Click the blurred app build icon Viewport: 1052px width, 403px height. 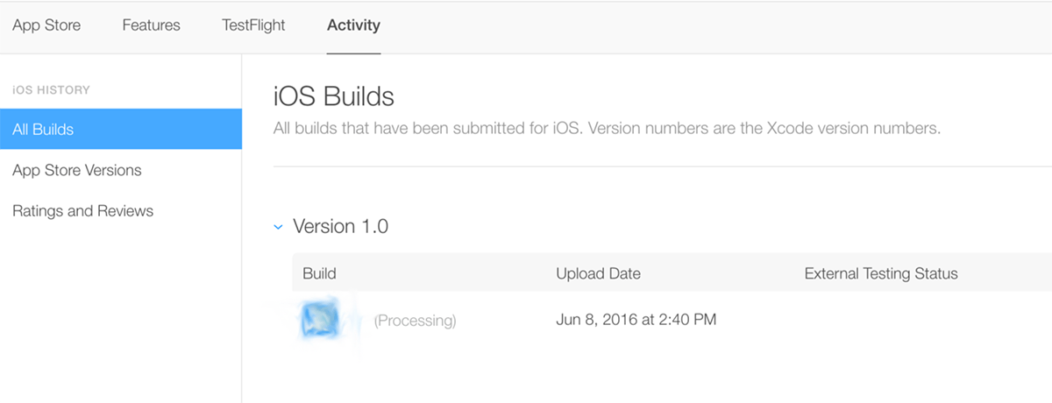coord(320,321)
